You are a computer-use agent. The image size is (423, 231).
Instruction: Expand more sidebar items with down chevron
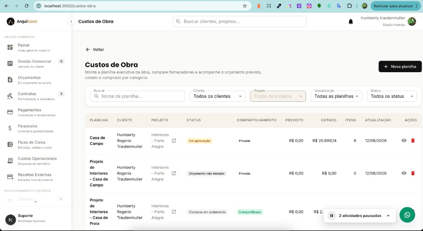[x=36, y=202]
